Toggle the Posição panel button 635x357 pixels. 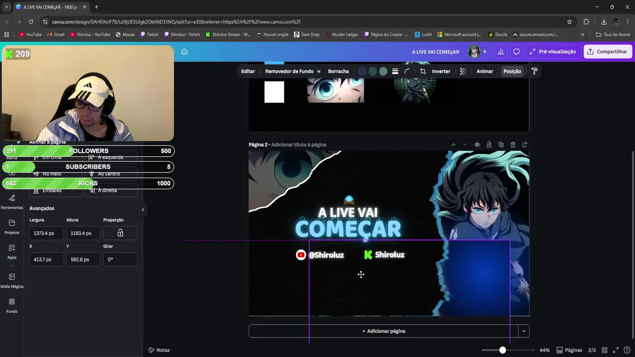pos(512,71)
